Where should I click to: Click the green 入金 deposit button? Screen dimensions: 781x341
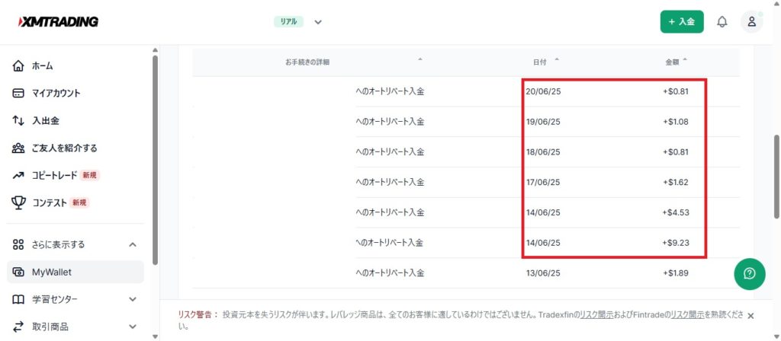(681, 22)
